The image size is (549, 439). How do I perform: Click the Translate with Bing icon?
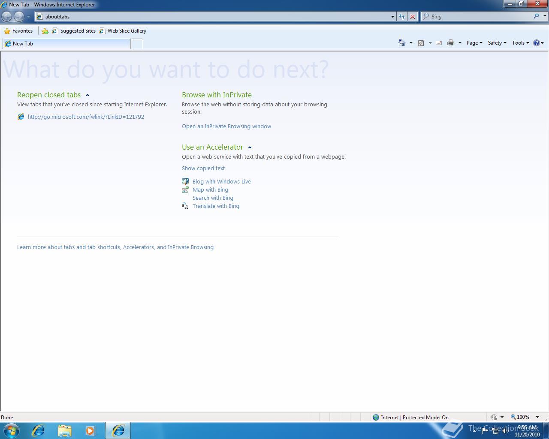pyautogui.click(x=185, y=206)
